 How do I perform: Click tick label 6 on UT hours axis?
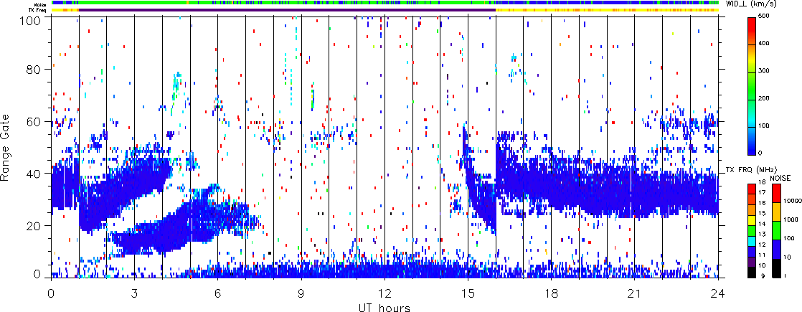[x=217, y=293]
